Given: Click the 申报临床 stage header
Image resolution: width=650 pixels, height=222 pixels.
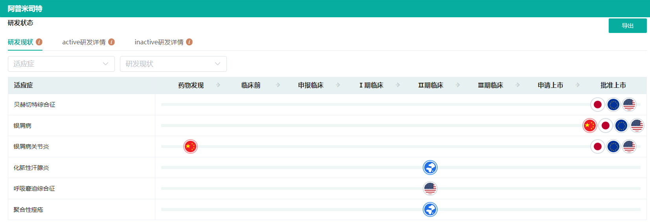Looking at the screenshot, I should 311,85.
